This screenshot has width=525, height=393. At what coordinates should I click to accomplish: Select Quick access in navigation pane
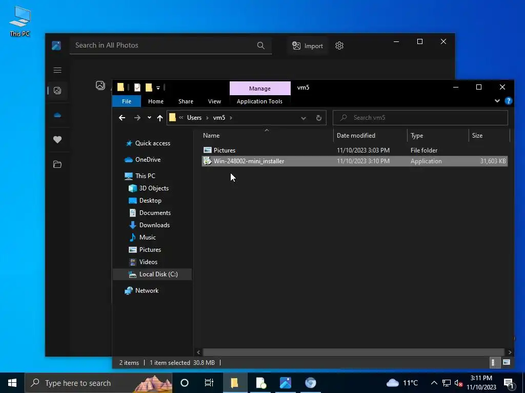pos(152,143)
